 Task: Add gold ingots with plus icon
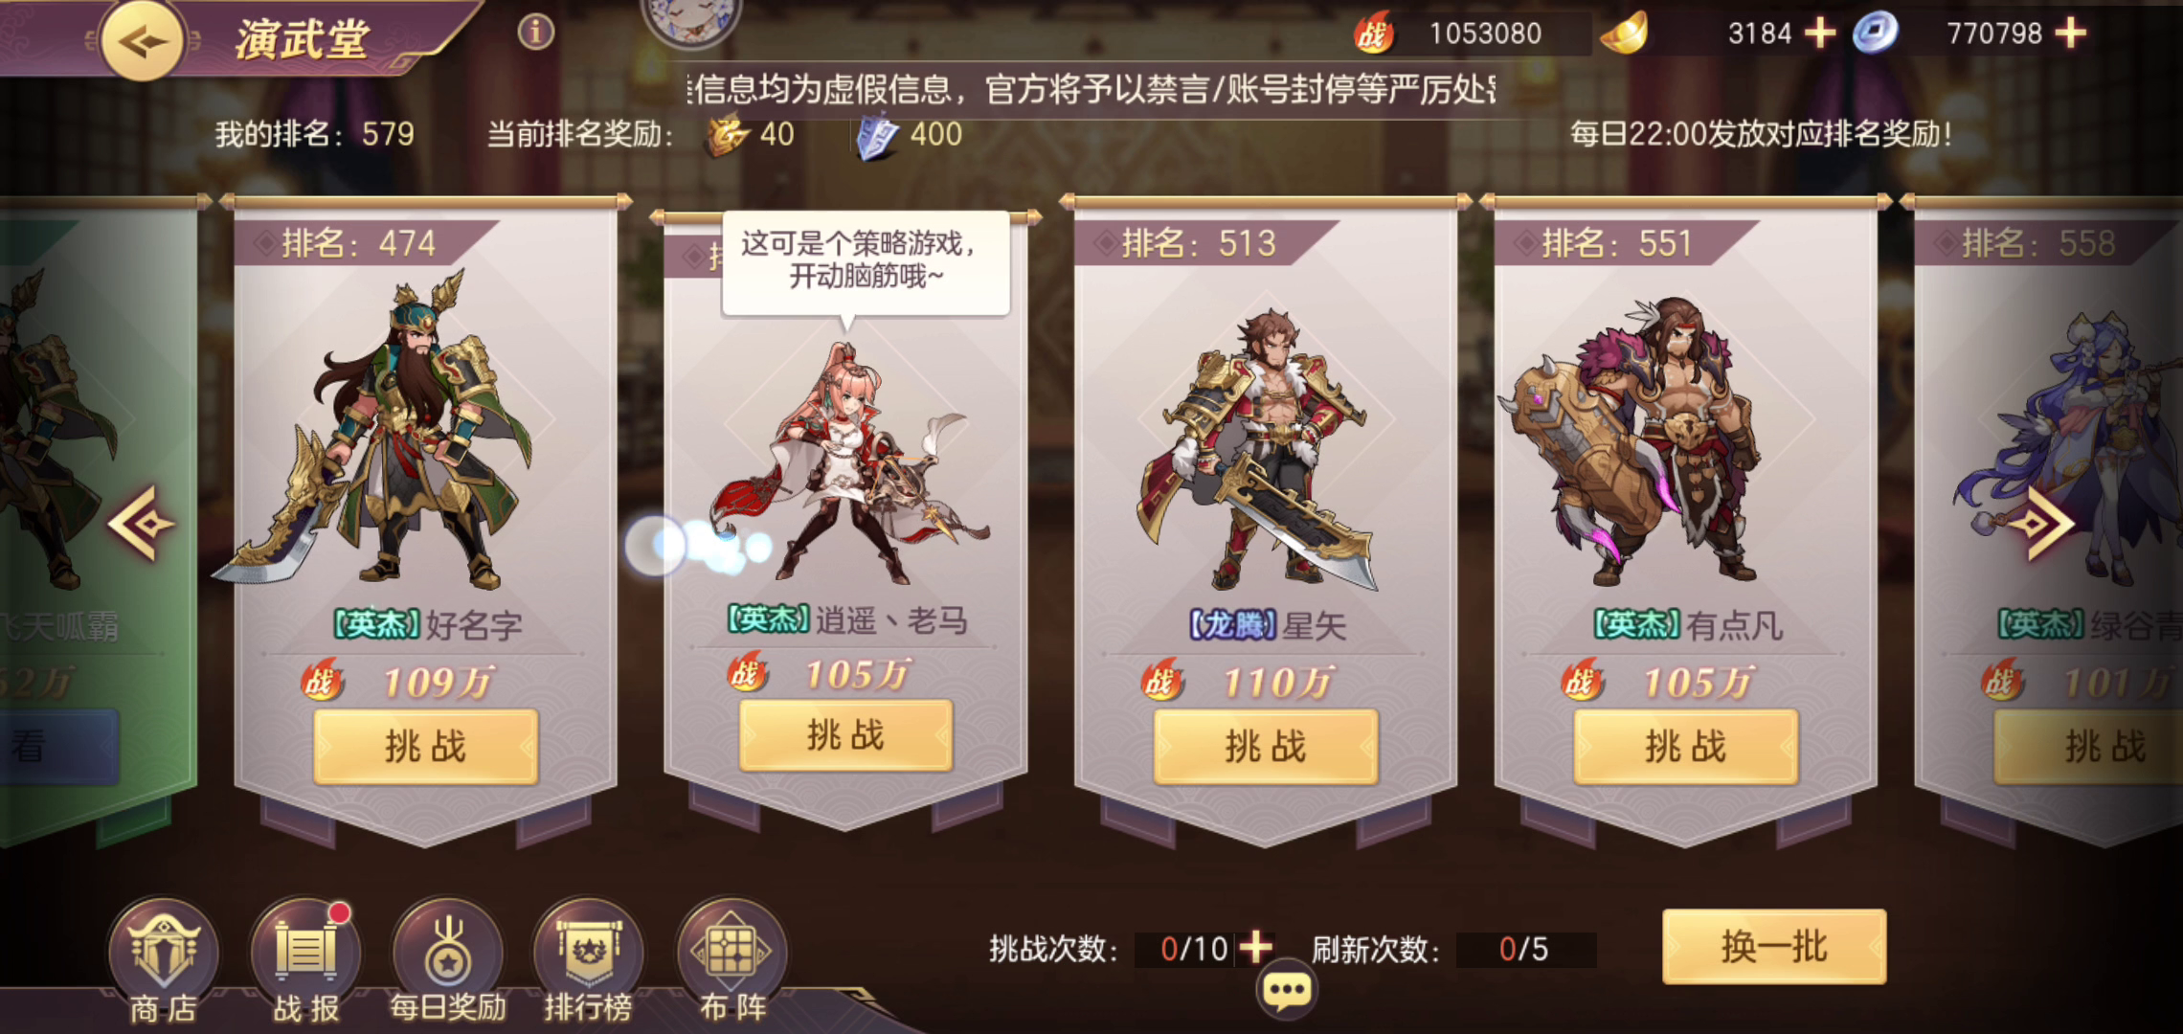1820,34
